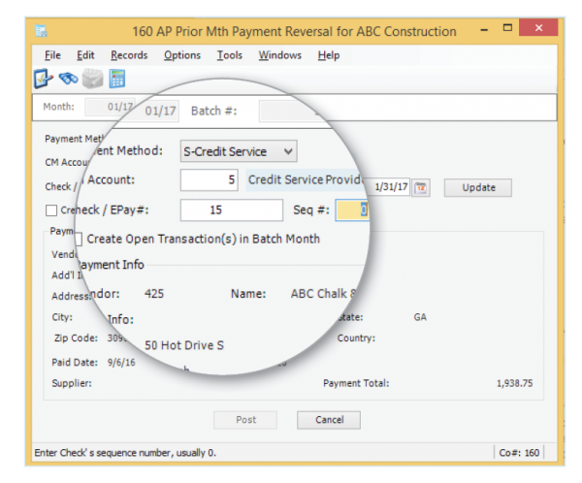Open the calculator icon in toolbar
Viewport: 582px width, 483px height.
pyautogui.click(x=117, y=79)
